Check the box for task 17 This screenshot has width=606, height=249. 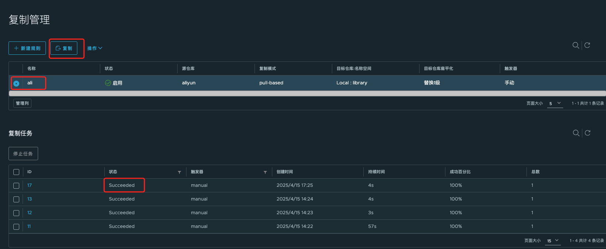(16, 186)
